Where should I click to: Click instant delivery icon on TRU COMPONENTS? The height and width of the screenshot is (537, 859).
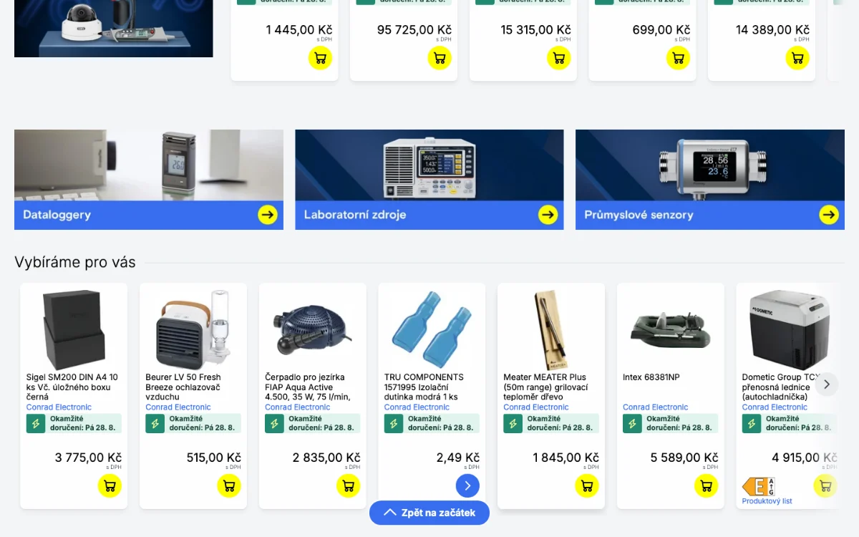[x=394, y=423]
